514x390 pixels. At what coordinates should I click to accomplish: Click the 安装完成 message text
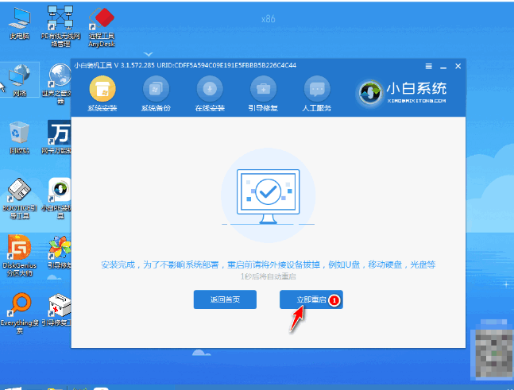click(269, 265)
